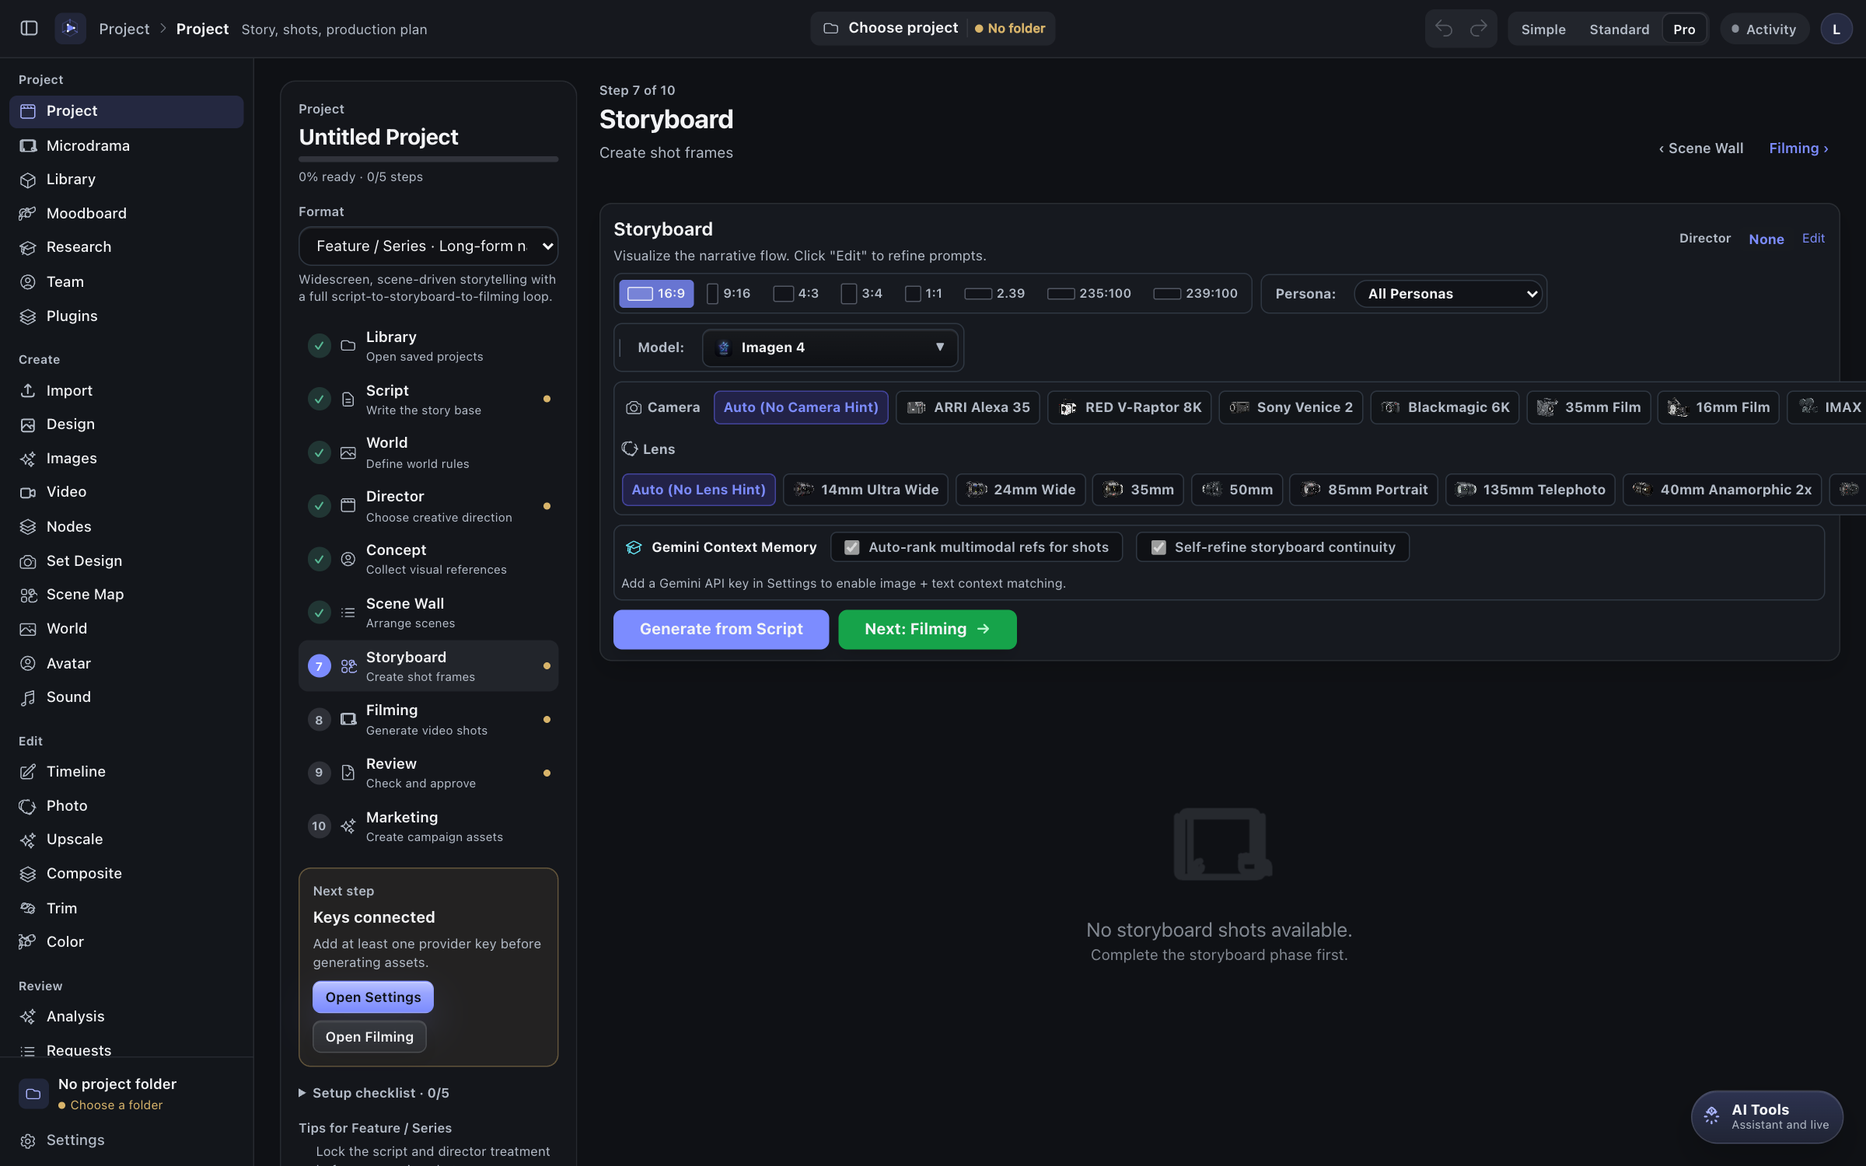Open Timeline in the sidebar

click(x=126, y=771)
